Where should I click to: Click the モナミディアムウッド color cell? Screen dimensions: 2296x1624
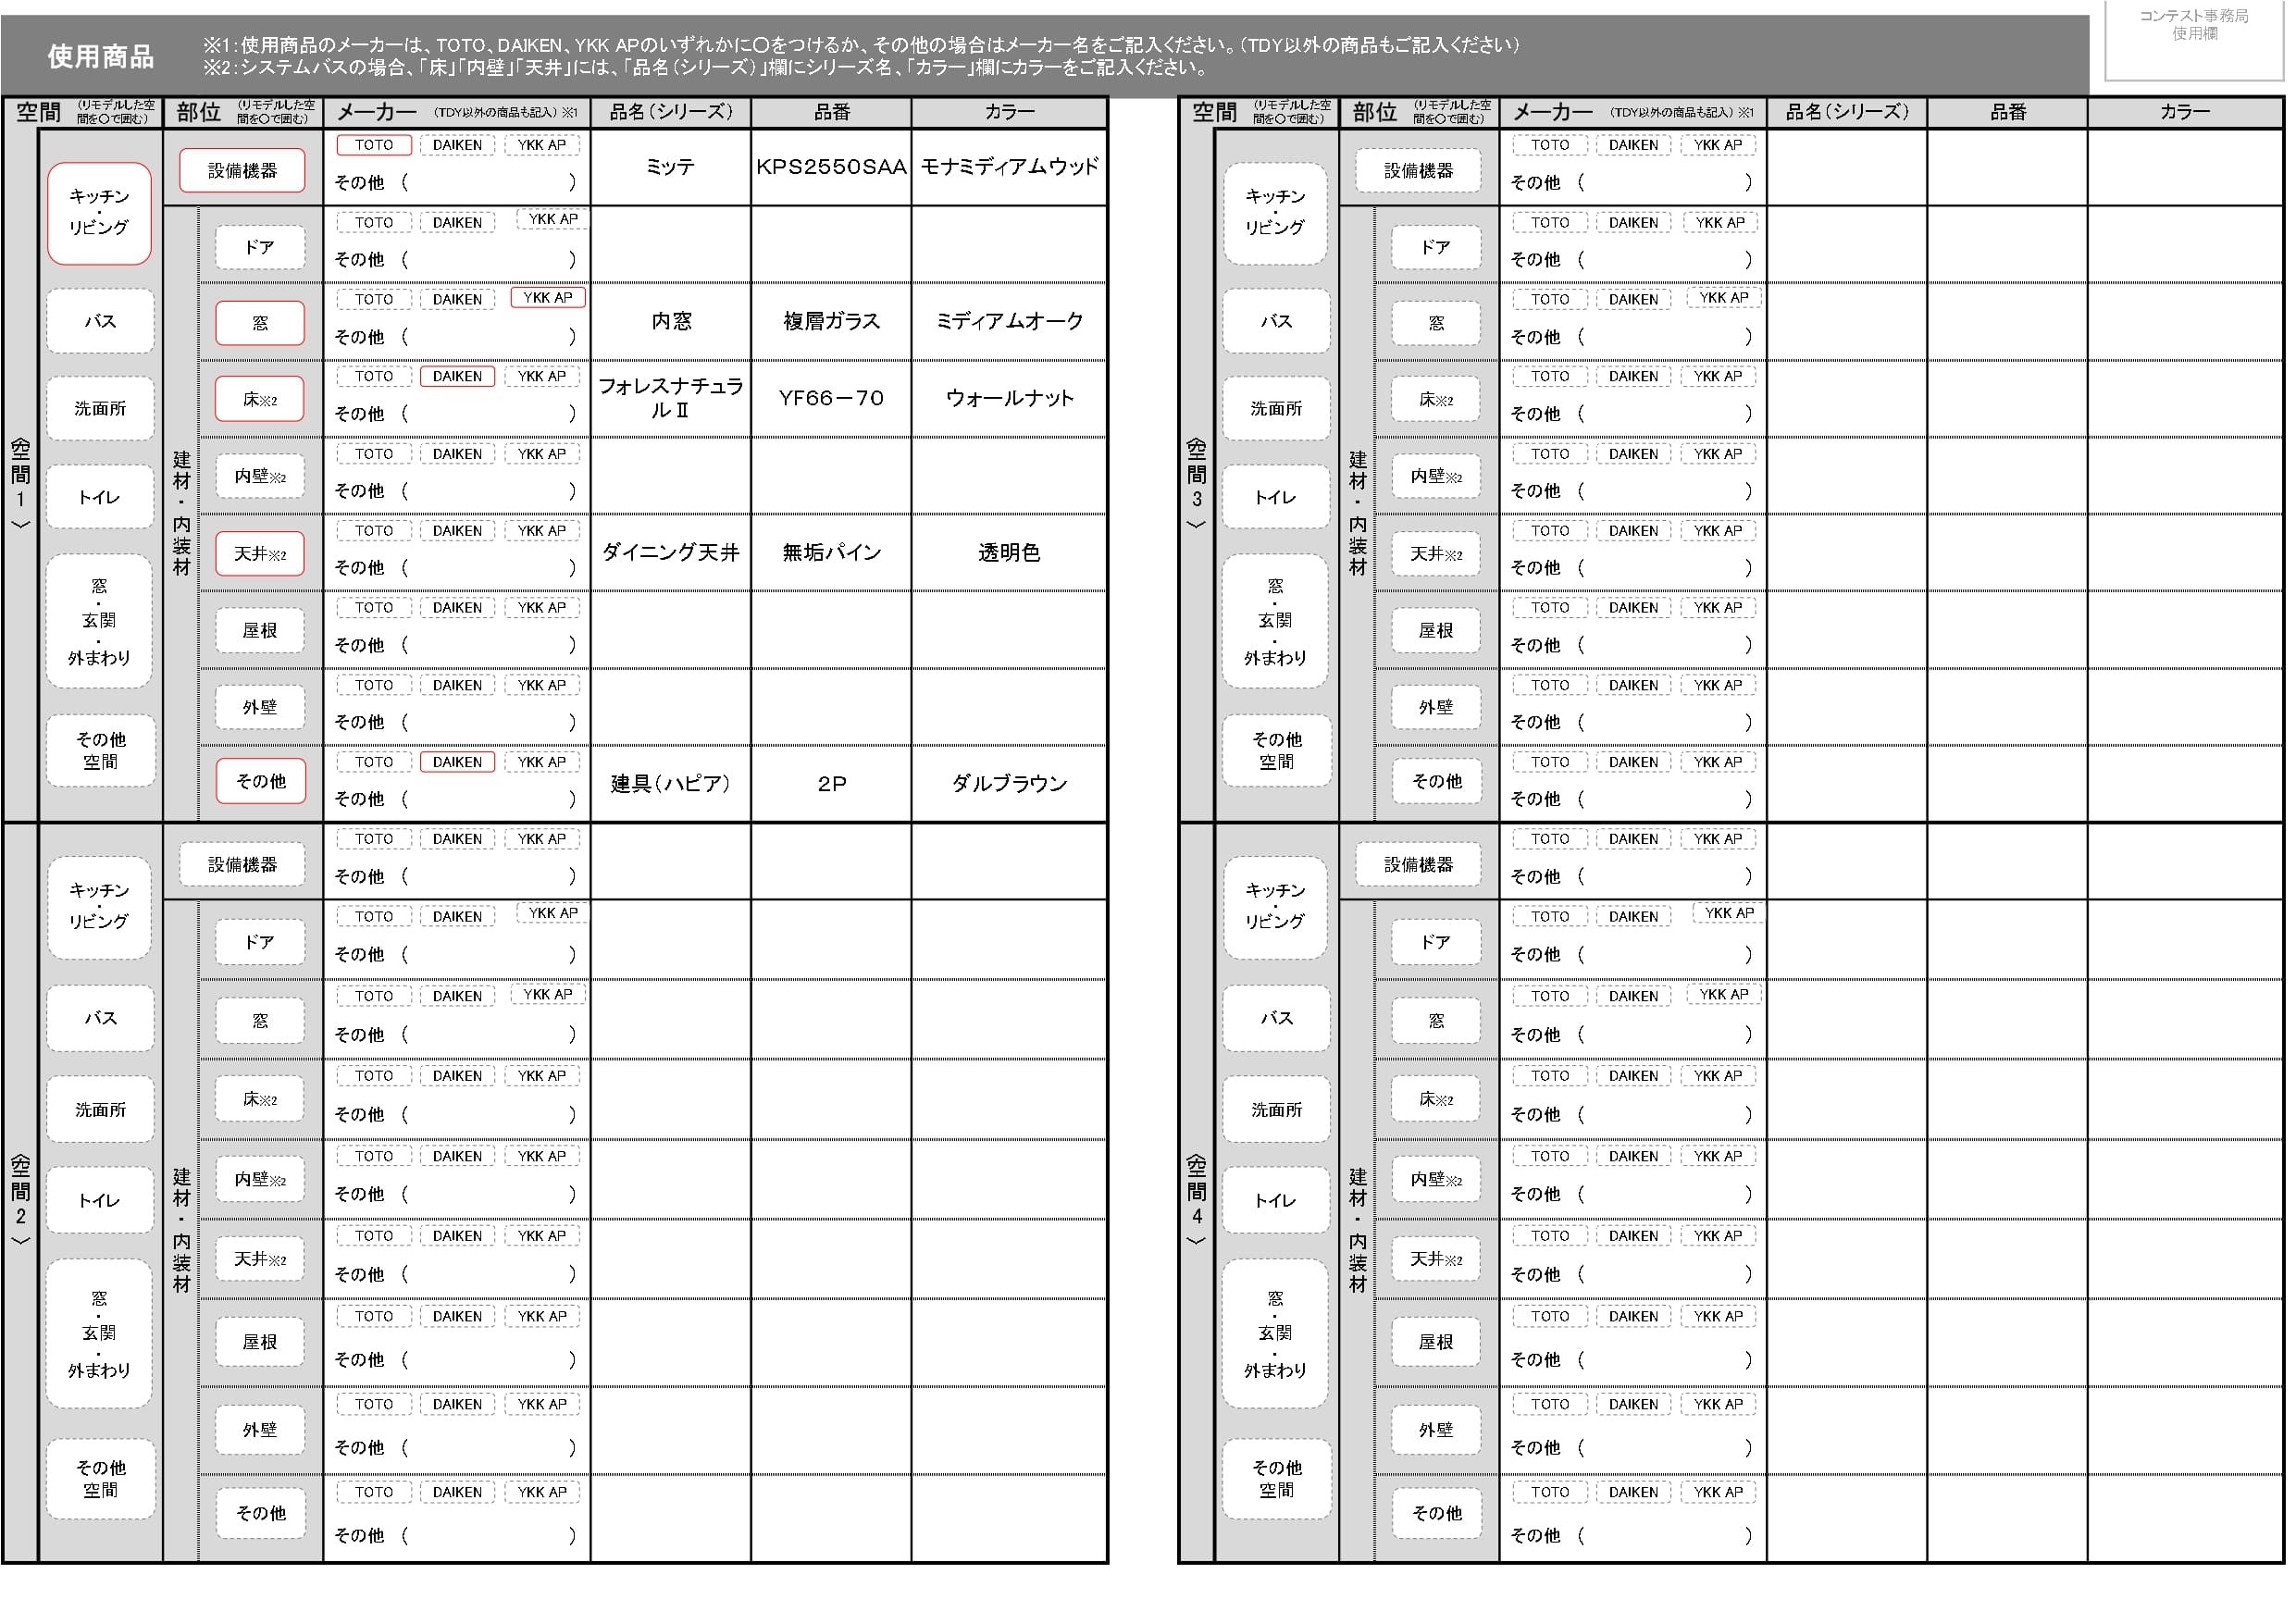pyautogui.click(x=1009, y=167)
